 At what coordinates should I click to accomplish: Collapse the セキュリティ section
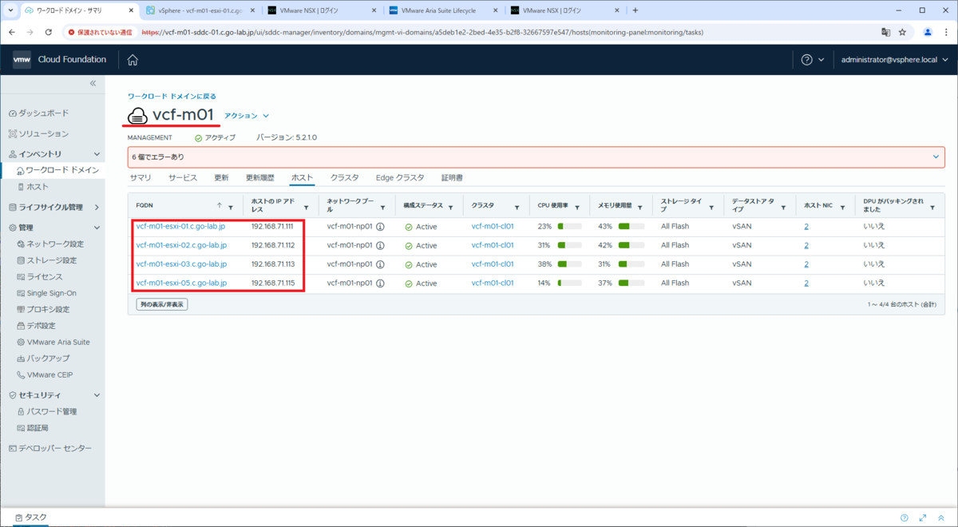click(97, 395)
